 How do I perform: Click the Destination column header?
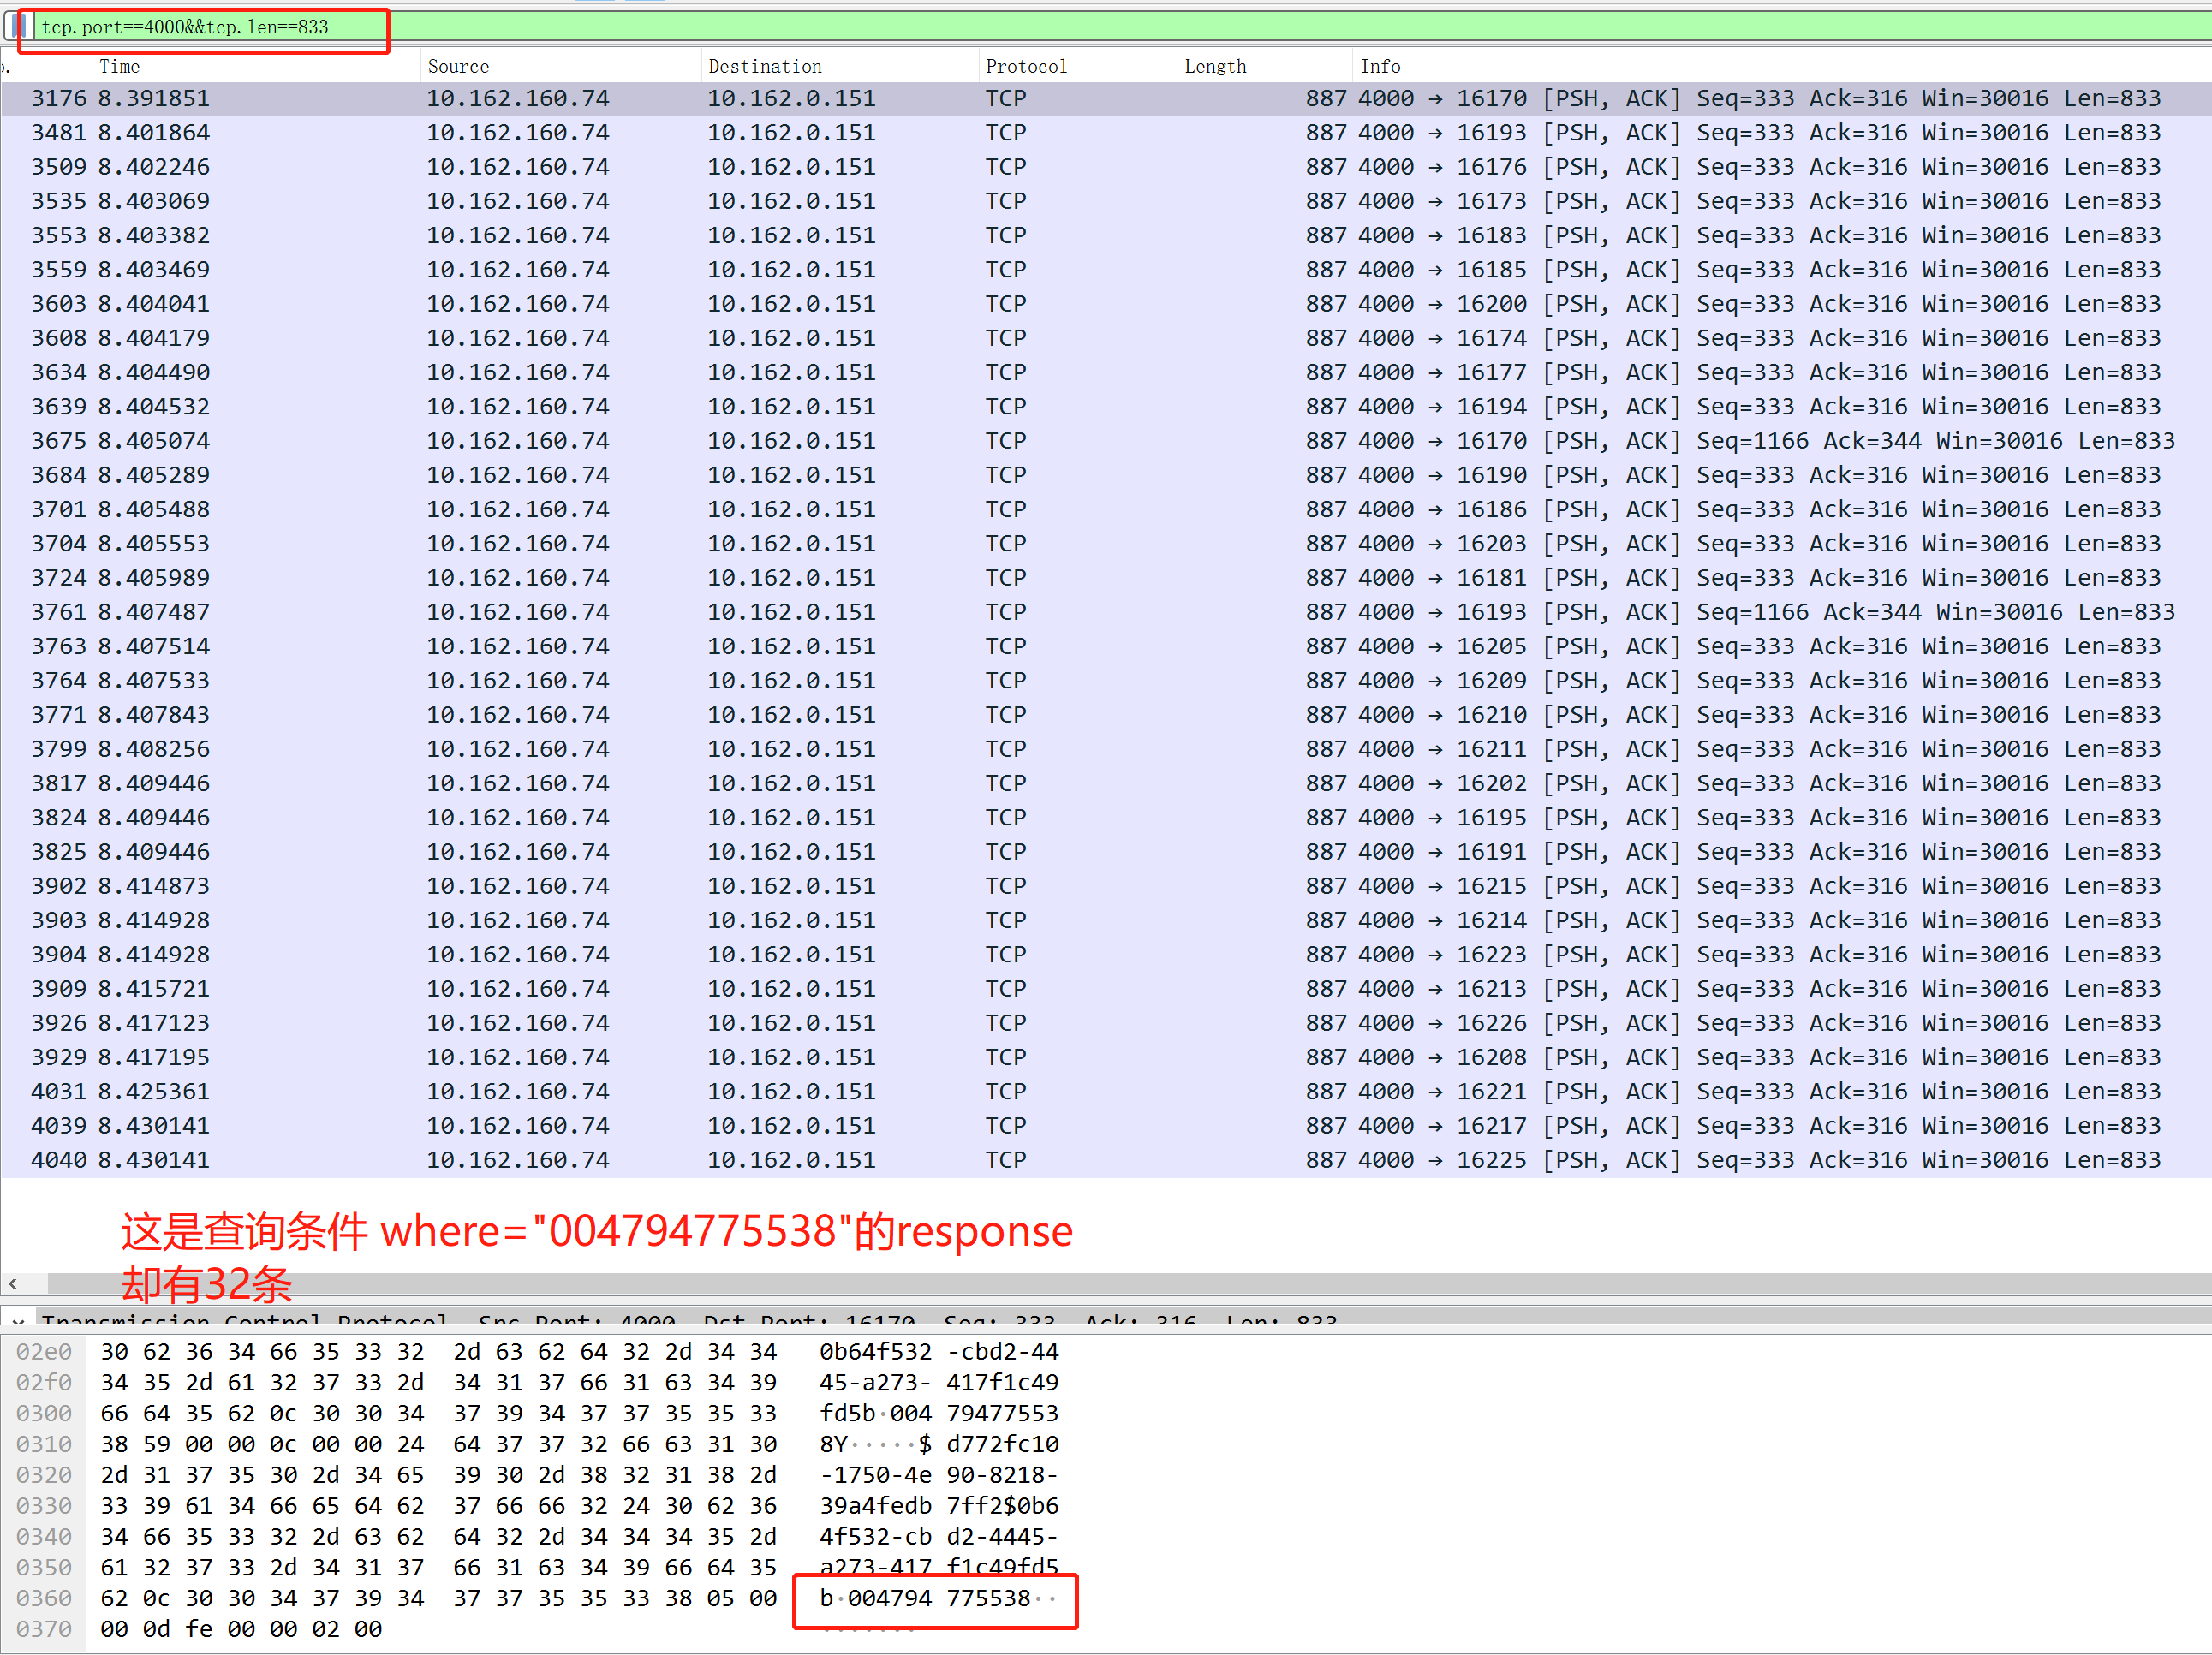tap(765, 66)
